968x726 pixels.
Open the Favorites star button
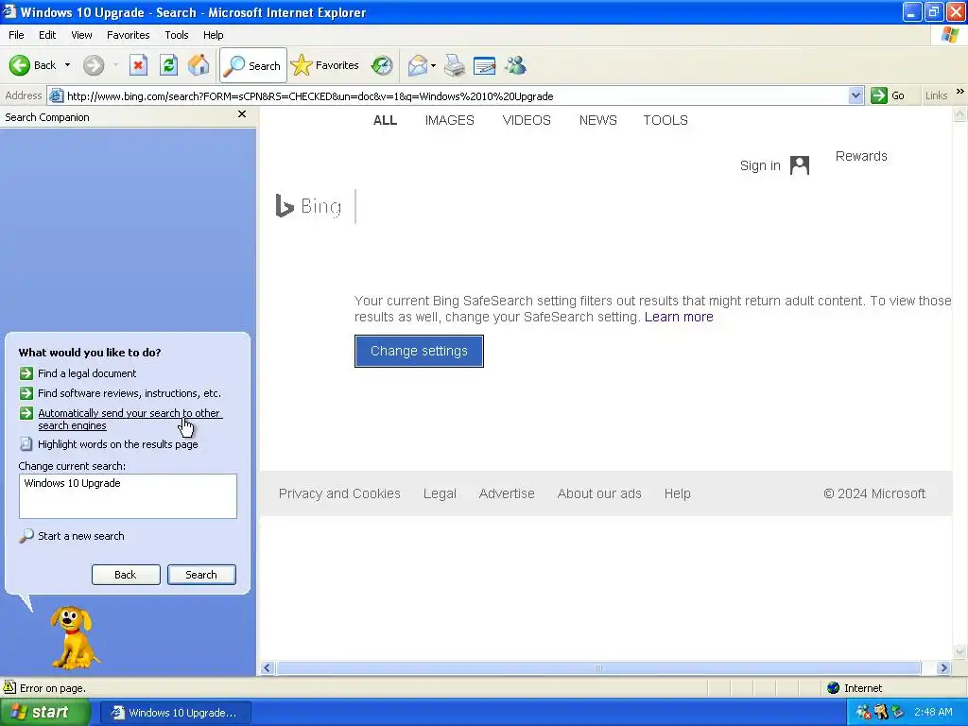pos(325,65)
